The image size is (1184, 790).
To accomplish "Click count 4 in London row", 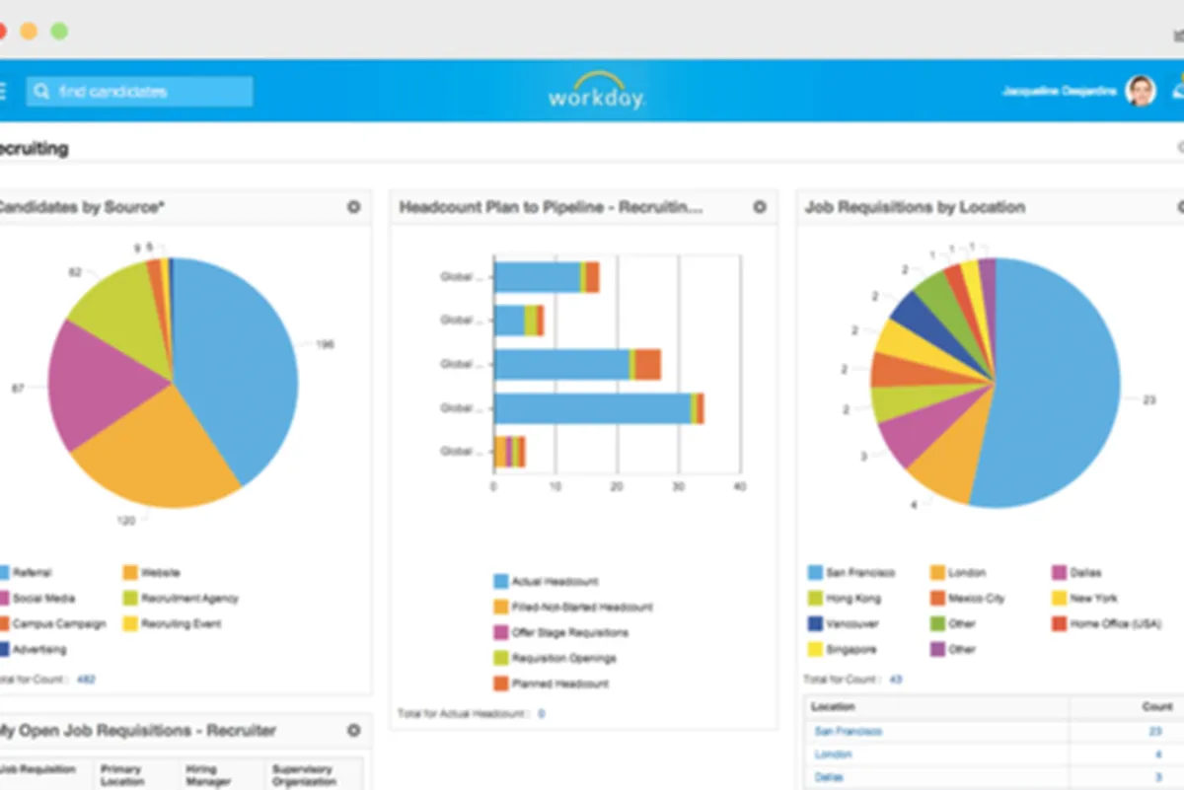I will click(x=1157, y=754).
